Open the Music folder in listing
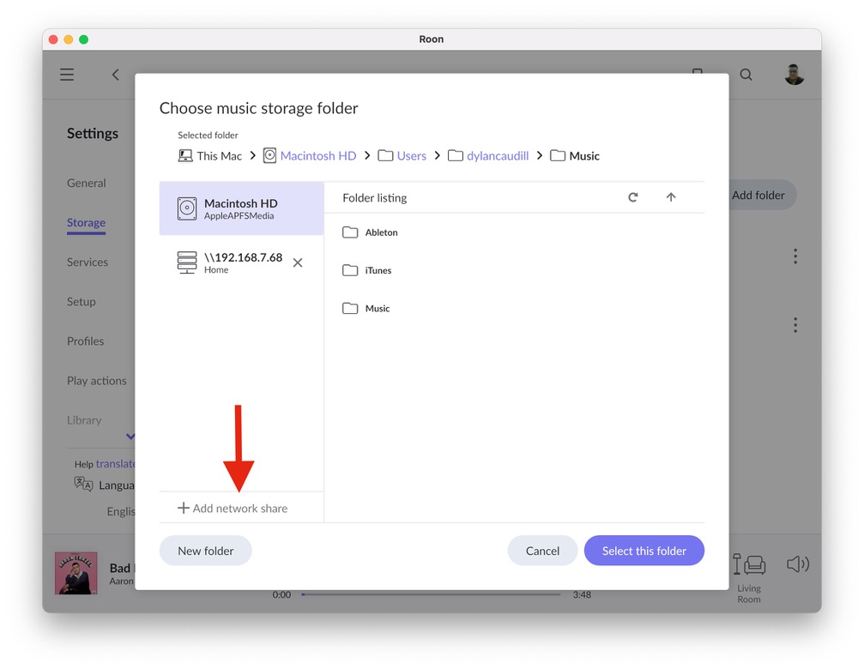Viewport: 864px width, 669px height. point(366,309)
